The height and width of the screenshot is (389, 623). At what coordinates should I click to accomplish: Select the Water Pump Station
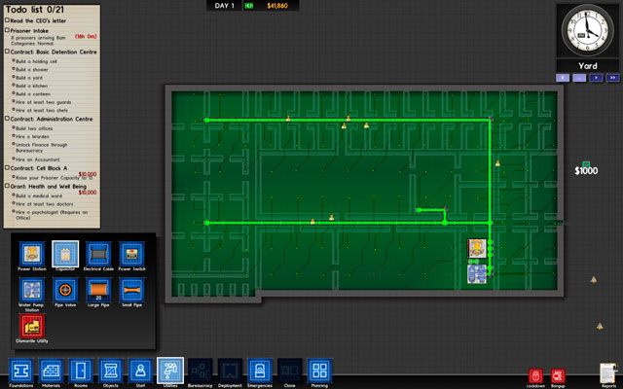(30, 290)
